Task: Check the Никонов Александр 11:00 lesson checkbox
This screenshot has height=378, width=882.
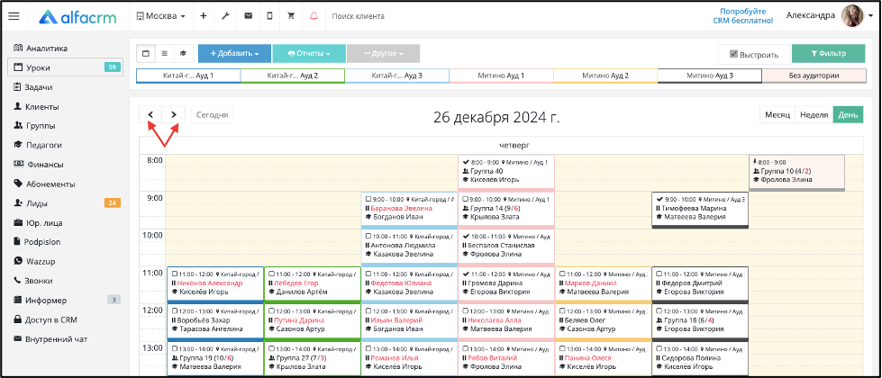Action: pos(175,274)
